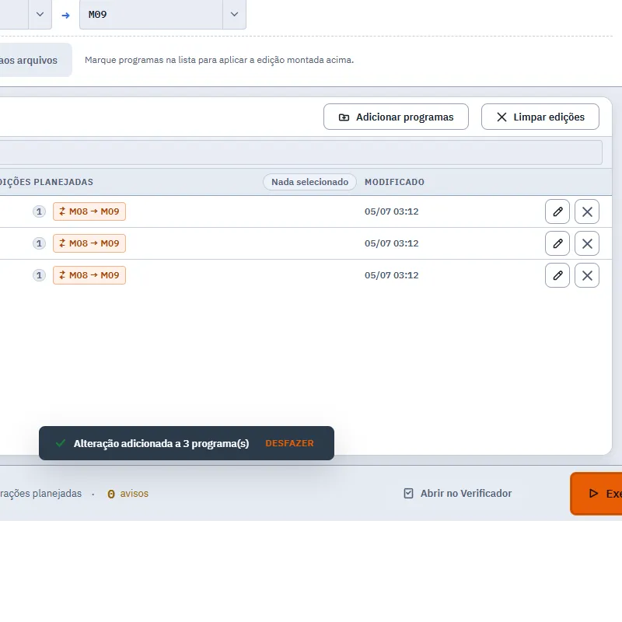
Task: Click 'Alteração adicionada a 3 programa(s)' message
Action: pos(162,443)
